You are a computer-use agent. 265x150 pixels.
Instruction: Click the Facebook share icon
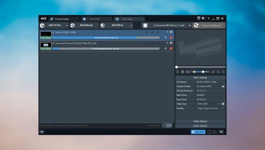(x=215, y=132)
